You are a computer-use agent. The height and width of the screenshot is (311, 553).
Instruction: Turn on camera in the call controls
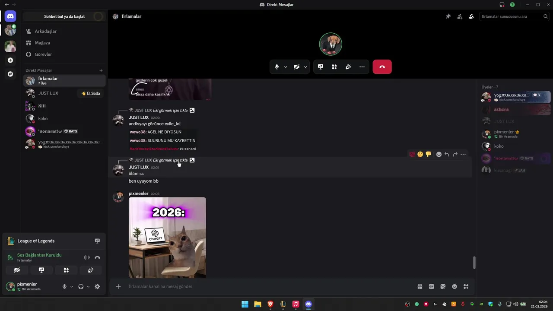(296, 67)
